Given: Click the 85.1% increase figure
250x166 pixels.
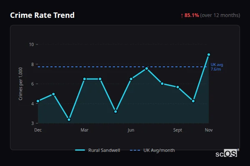Looking at the screenshot, I should pos(192,15).
